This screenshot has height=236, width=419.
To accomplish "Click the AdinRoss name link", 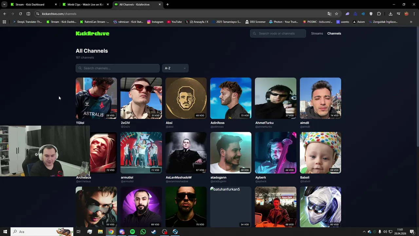I will coord(217,123).
